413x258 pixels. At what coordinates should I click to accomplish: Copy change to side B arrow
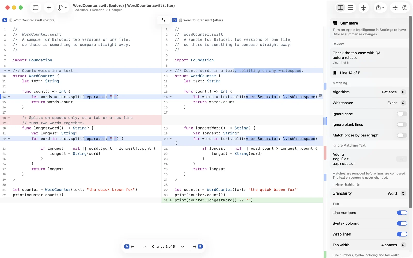(x=198, y=247)
